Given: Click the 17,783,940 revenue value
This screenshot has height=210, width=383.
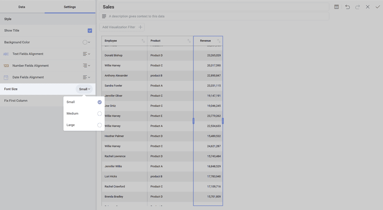Looking at the screenshot, I should click(x=214, y=176).
